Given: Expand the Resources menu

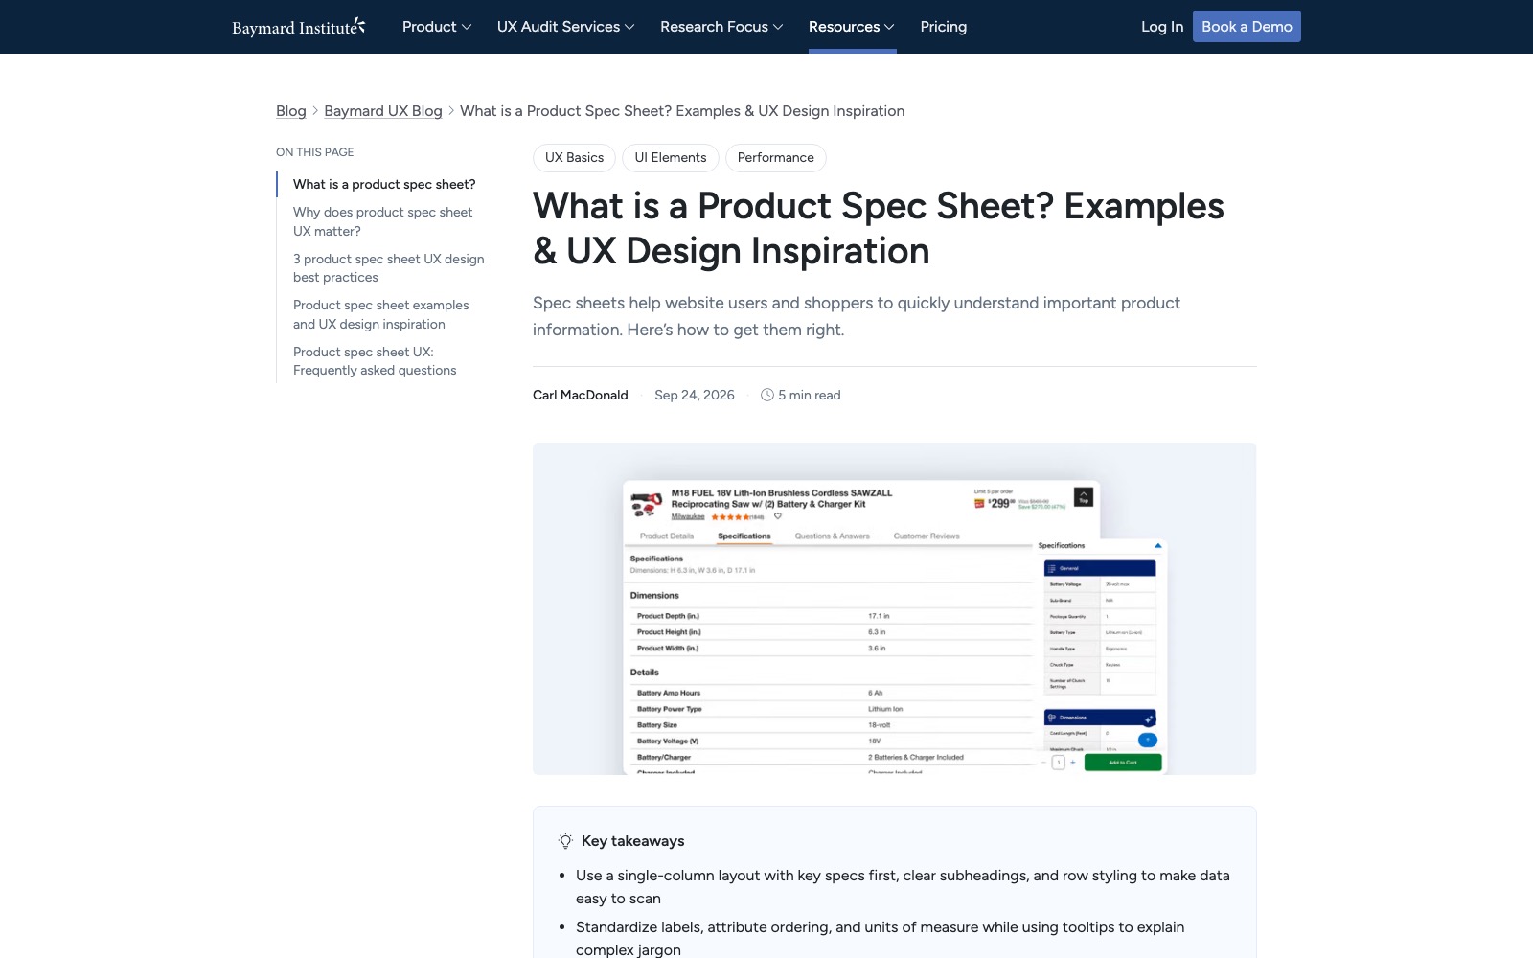Looking at the screenshot, I should point(852,27).
